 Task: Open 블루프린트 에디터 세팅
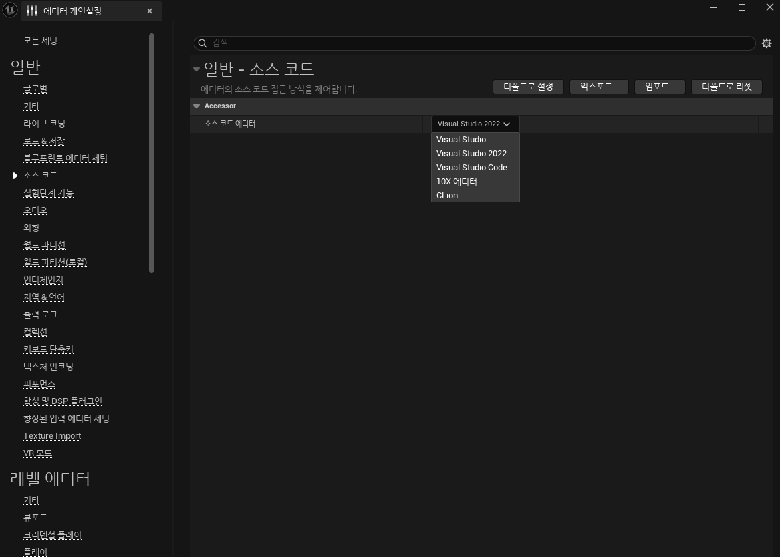65,158
